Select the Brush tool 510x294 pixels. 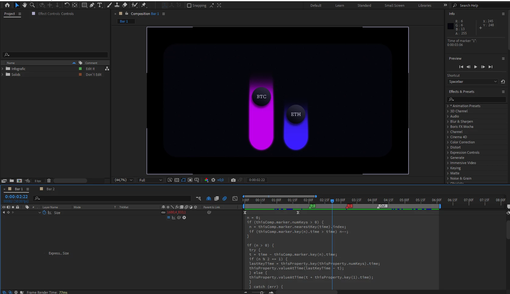109,5
